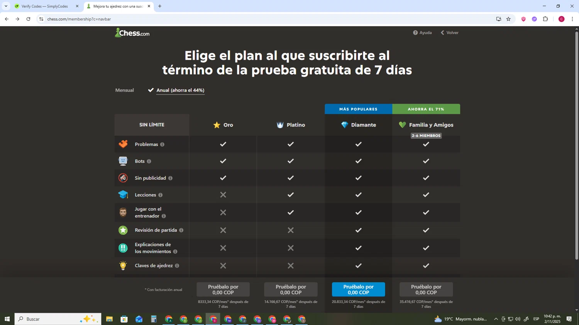Click the Sin publicidad info icon
Image resolution: width=579 pixels, height=325 pixels.
click(170, 178)
